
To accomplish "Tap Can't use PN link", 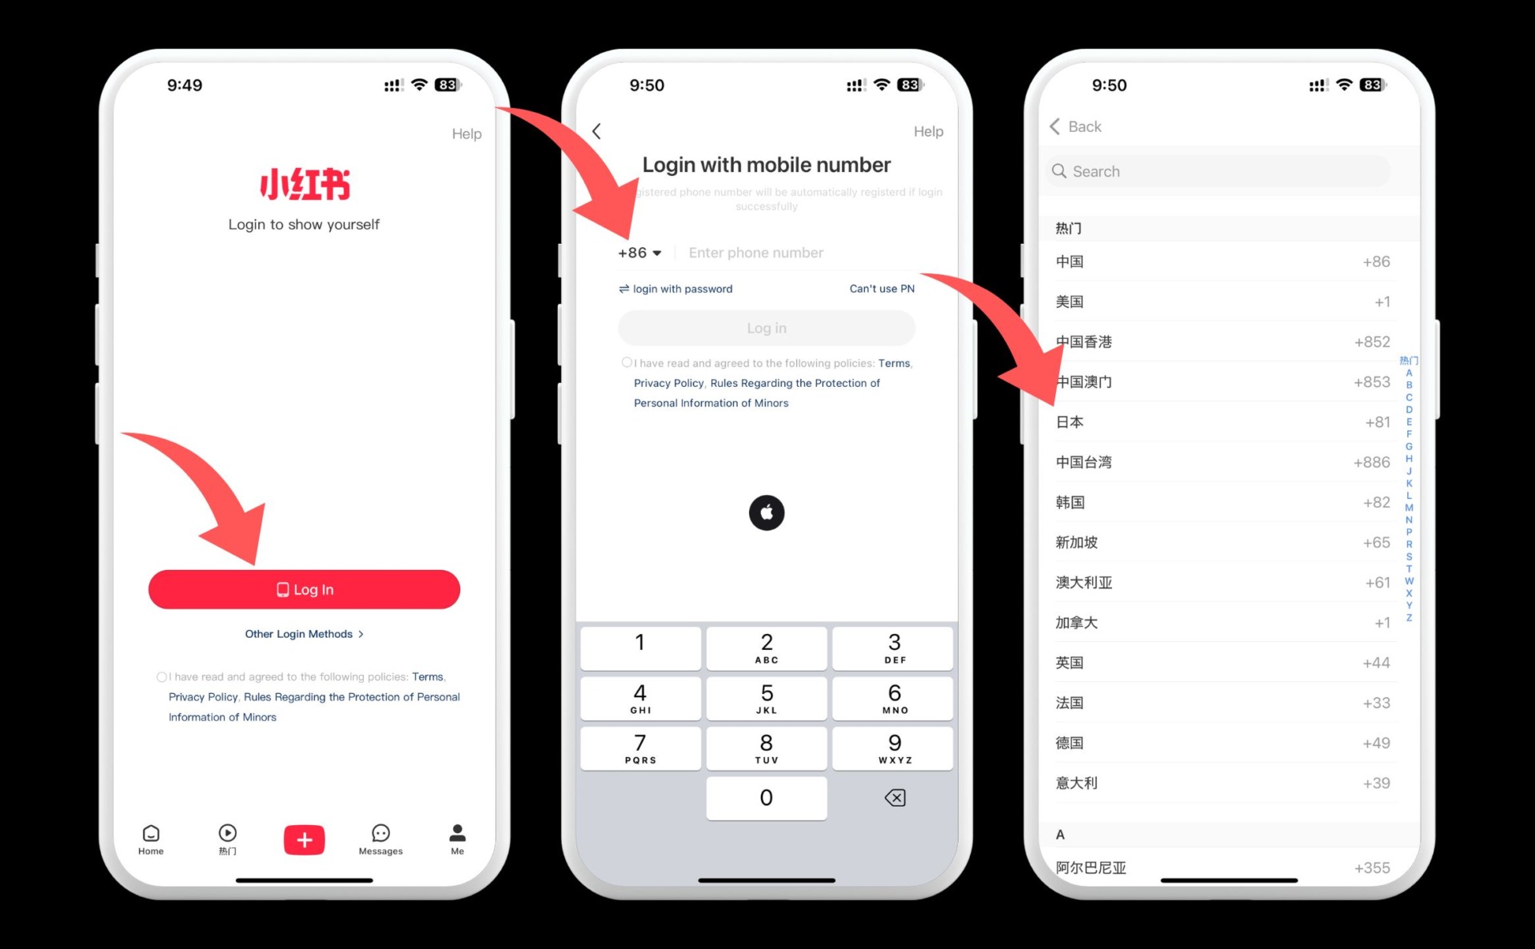I will (883, 288).
